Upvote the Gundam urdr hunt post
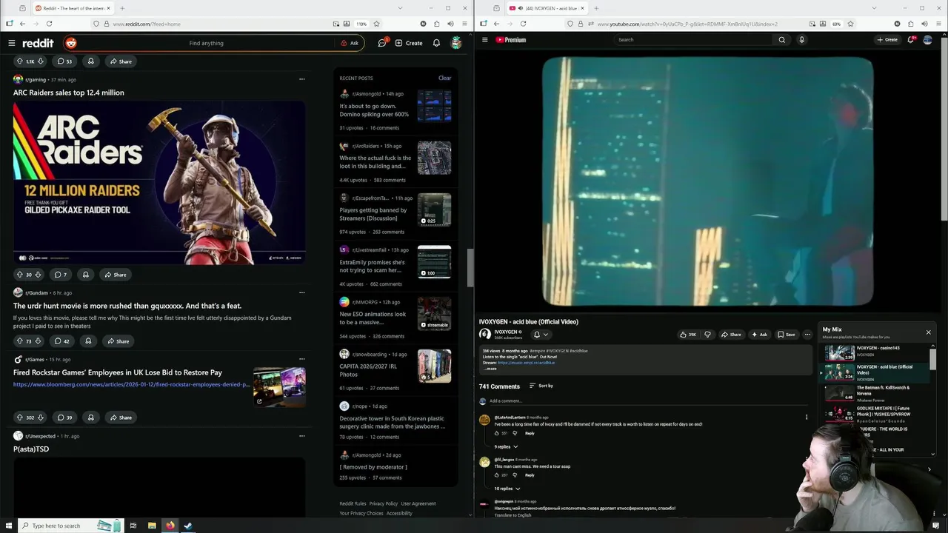This screenshot has width=948, height=533. (x=19, y=341)
